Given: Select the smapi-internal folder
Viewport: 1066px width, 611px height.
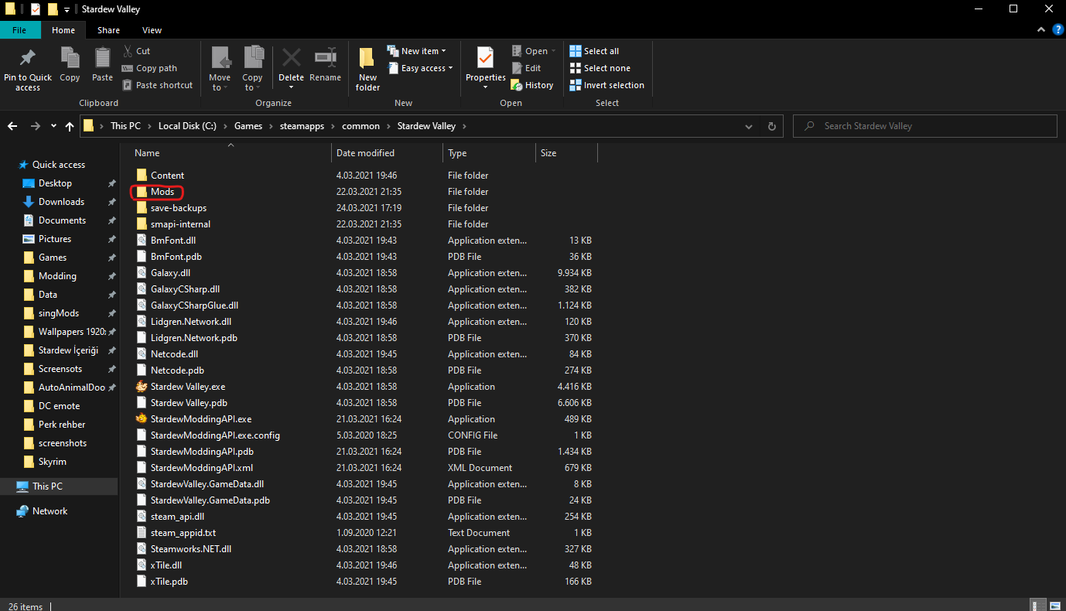Looking at the screenshot, I should point(180,224).
